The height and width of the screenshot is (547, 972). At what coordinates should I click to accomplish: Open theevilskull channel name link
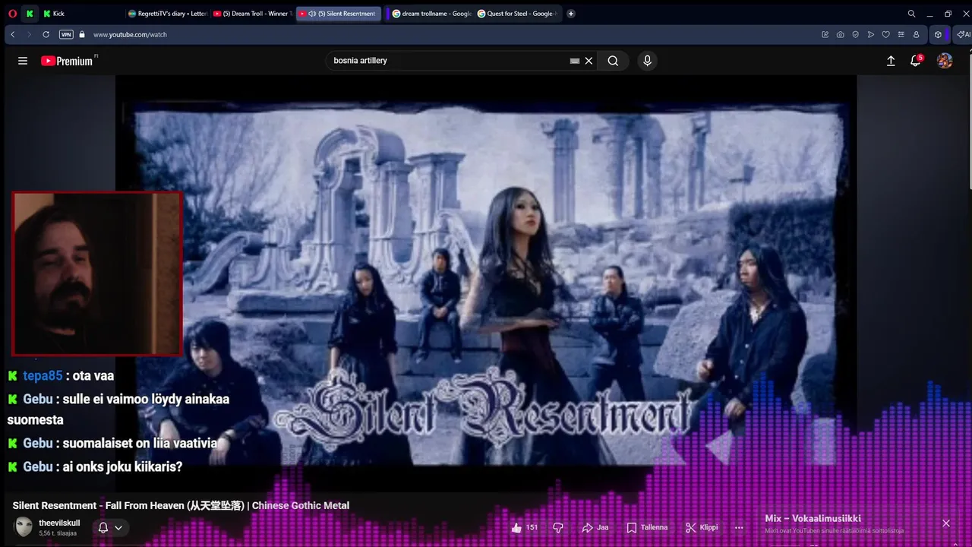[x=59, y=523]
